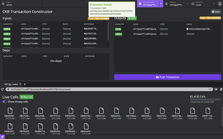This screenshot has height=139, width=223.
Task: Click input row with outpoint 0@191b12b6...
Action: tap(55, 43)
